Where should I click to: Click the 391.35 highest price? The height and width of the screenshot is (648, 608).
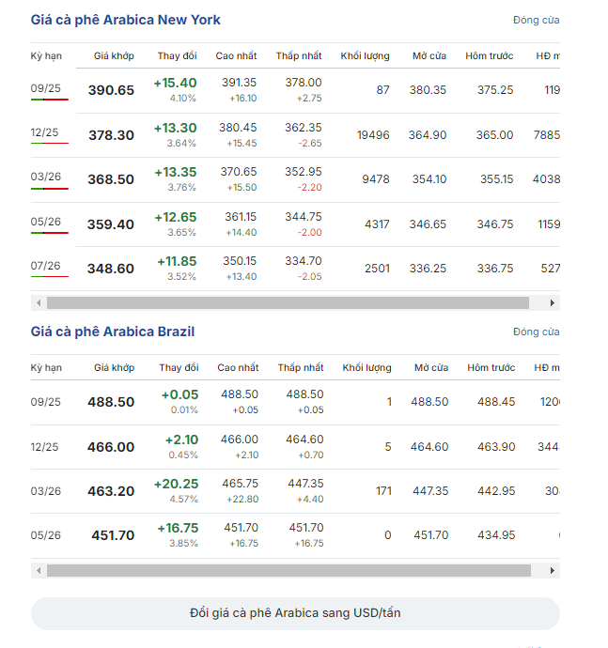[x=239, y=83]
